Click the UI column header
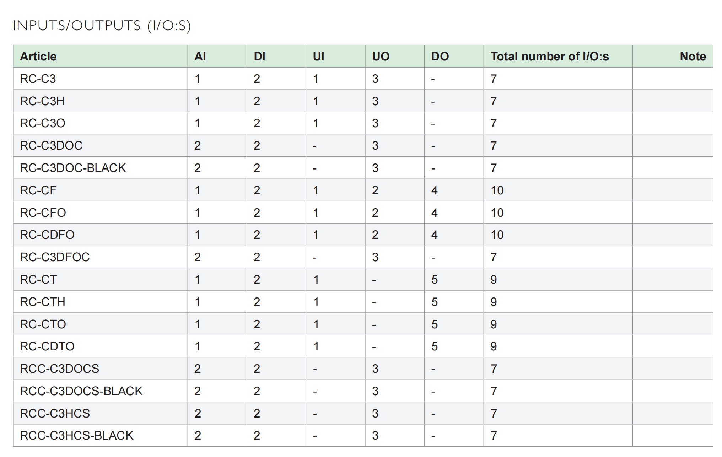This screenshot has width=722, height=457. pyautogui.click(x=318, y=57)
